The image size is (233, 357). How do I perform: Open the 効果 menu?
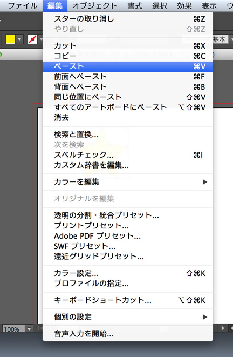[x=184, y=6]
